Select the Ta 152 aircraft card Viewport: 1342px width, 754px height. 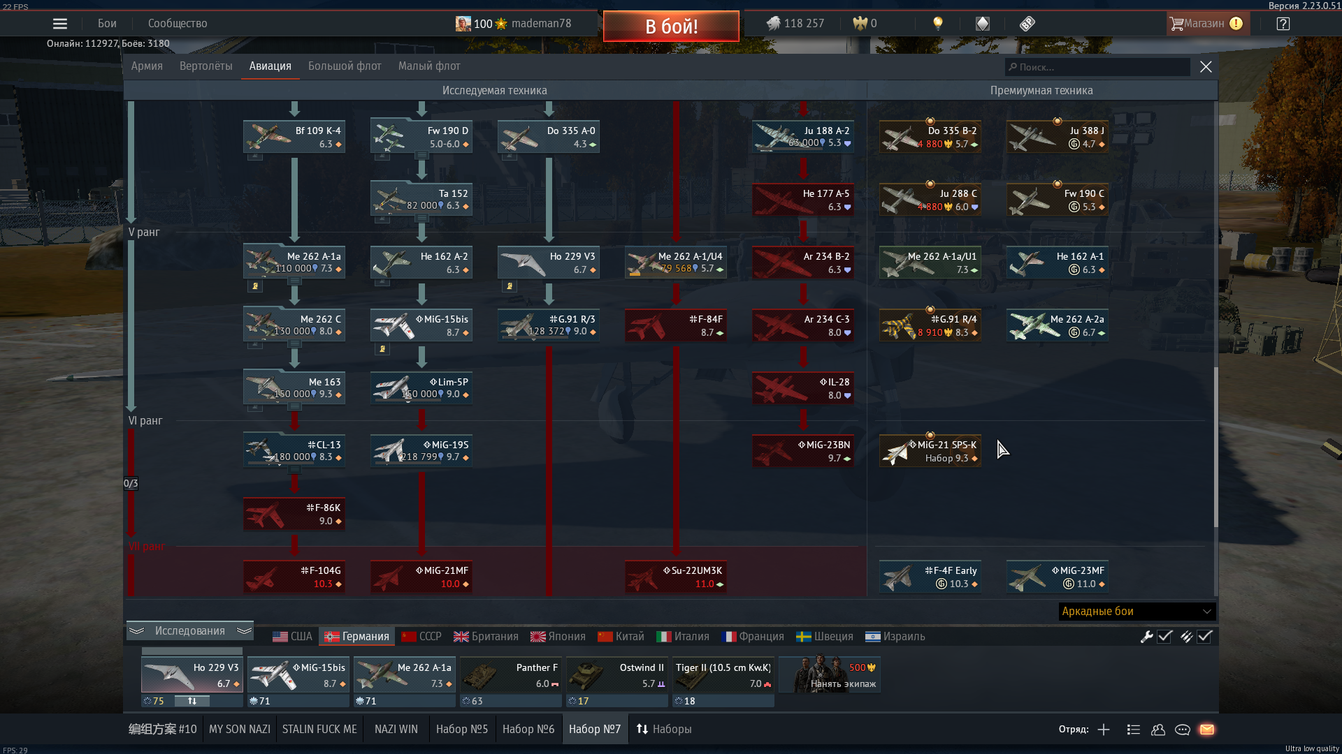pos(421,199)
